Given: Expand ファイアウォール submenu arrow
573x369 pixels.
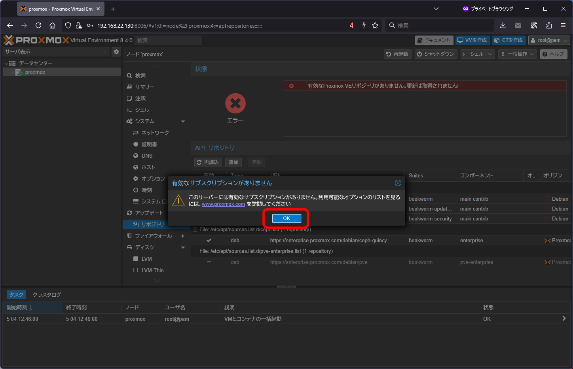Looking at the screenshot, I should tap(183, 236).
